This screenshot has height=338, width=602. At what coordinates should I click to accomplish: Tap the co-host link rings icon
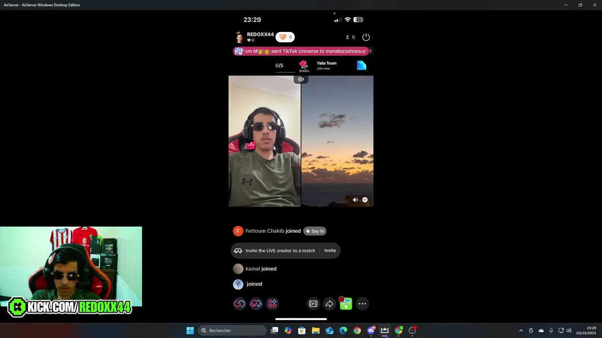click(x=239, y=304)
